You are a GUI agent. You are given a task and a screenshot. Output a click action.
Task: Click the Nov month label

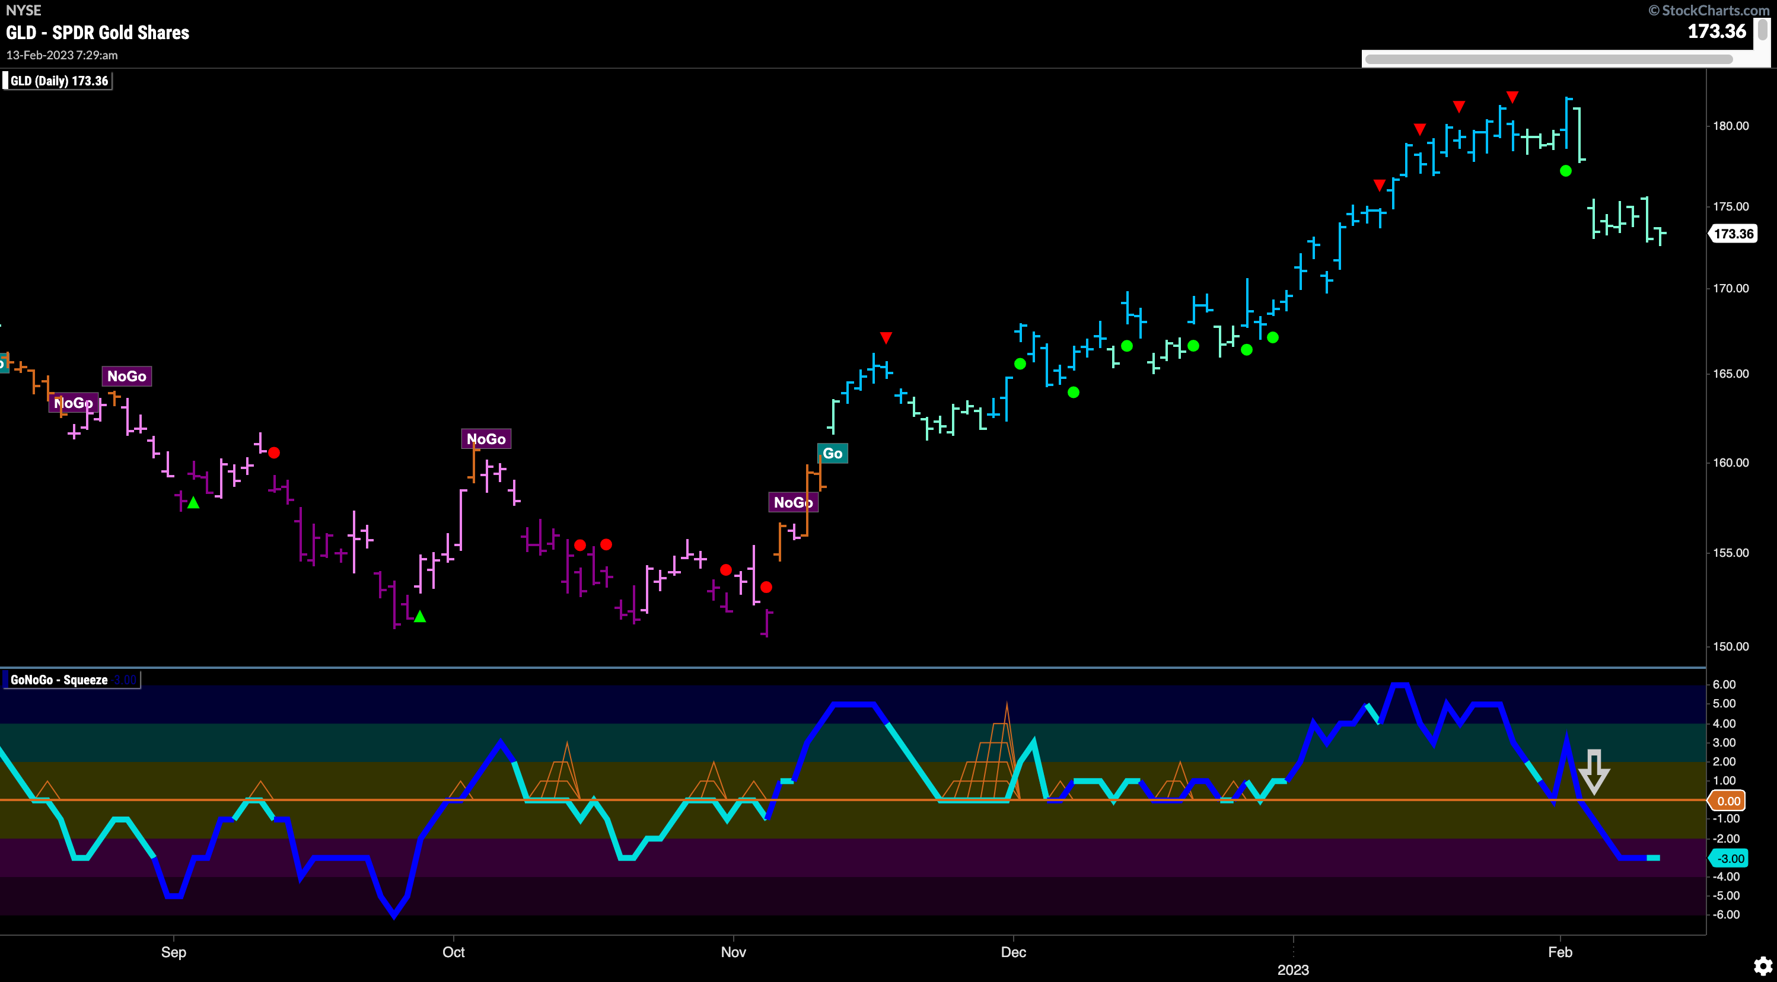pos(733,952)
